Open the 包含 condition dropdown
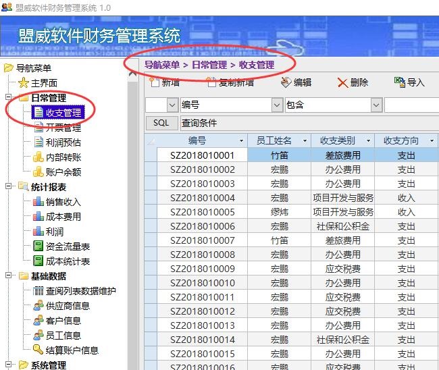 point(377,105)
